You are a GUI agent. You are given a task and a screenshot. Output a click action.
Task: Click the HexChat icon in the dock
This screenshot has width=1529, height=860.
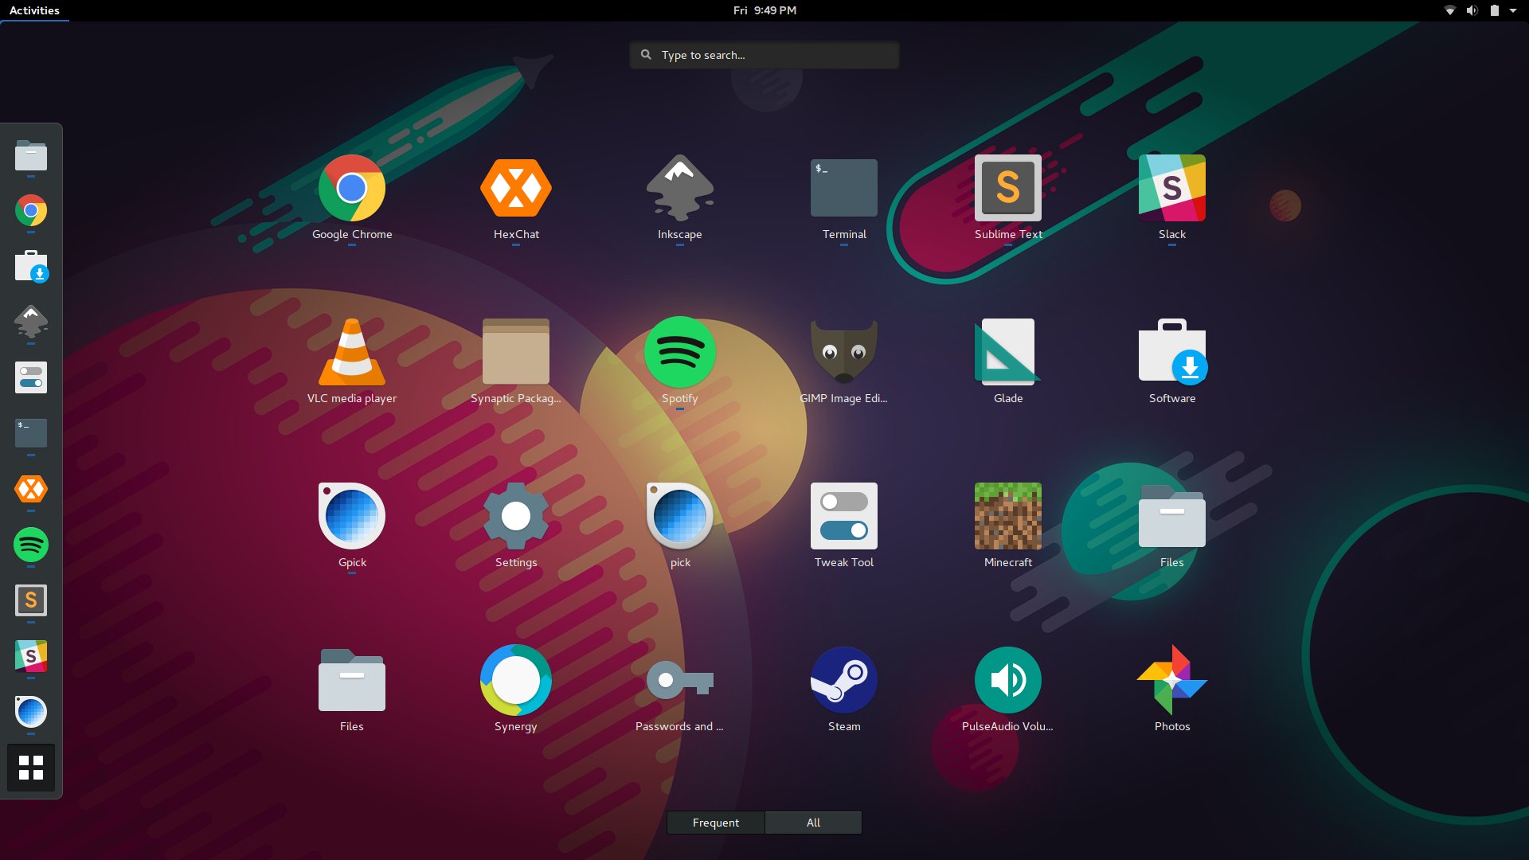click(x=31, y=490)
